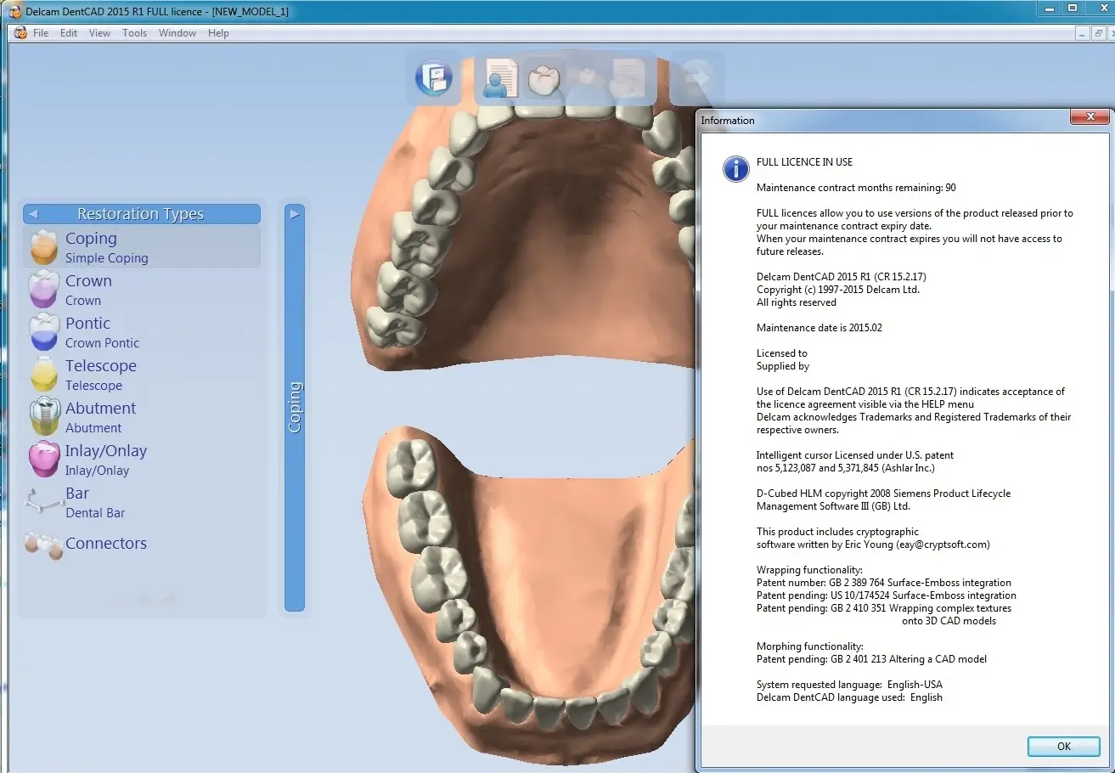The width and height of the screenshot is (1115, 773).
Task: Click the Maintenance date is 2015.02 line
Action: point(819,328)
